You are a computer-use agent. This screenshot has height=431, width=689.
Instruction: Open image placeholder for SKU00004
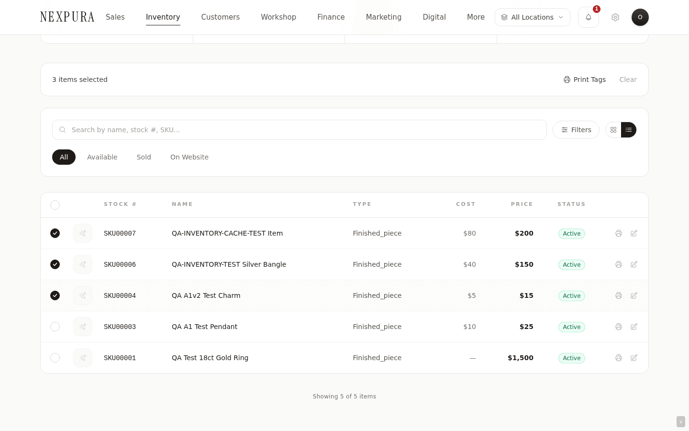pyautogui.click(x=83, y=295)
